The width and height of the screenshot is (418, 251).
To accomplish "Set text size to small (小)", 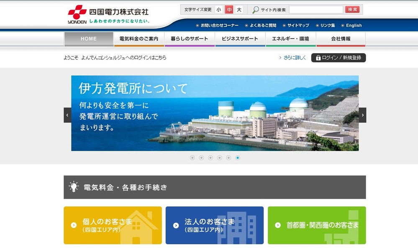I will point(219,10).
